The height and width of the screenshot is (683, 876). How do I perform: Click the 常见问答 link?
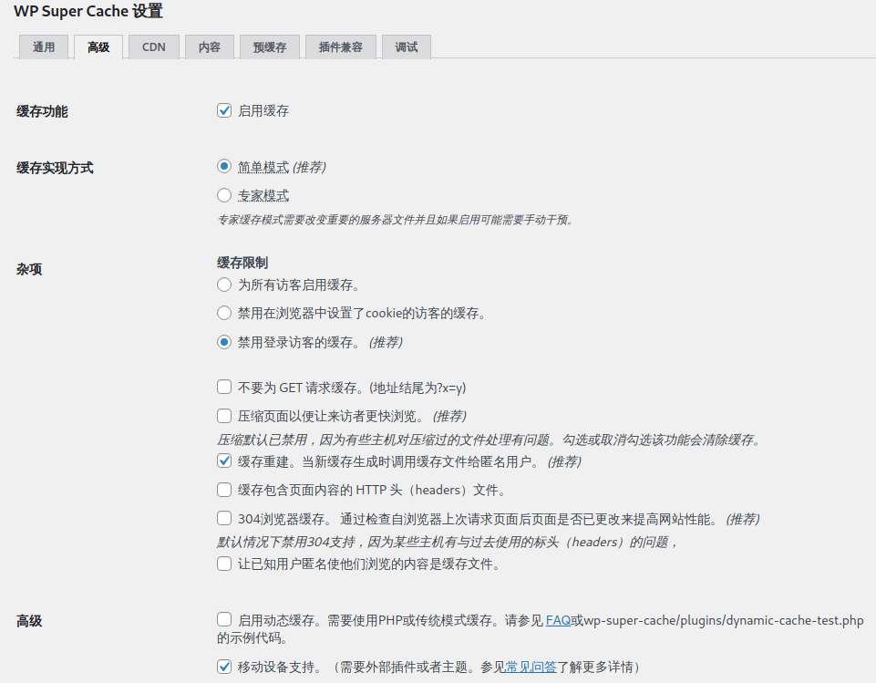click(531, 667)
